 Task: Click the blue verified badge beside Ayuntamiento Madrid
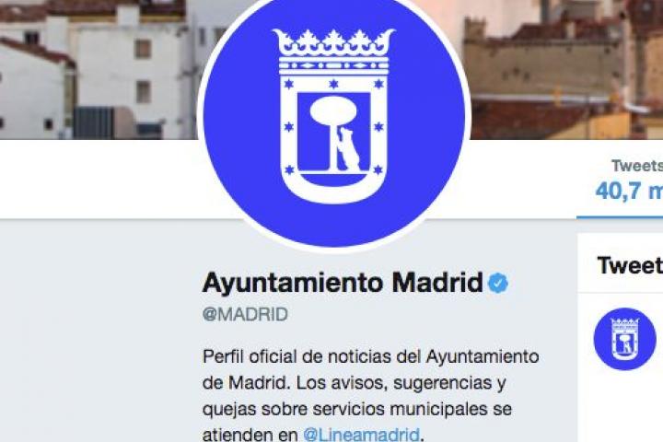pos(497,283)
